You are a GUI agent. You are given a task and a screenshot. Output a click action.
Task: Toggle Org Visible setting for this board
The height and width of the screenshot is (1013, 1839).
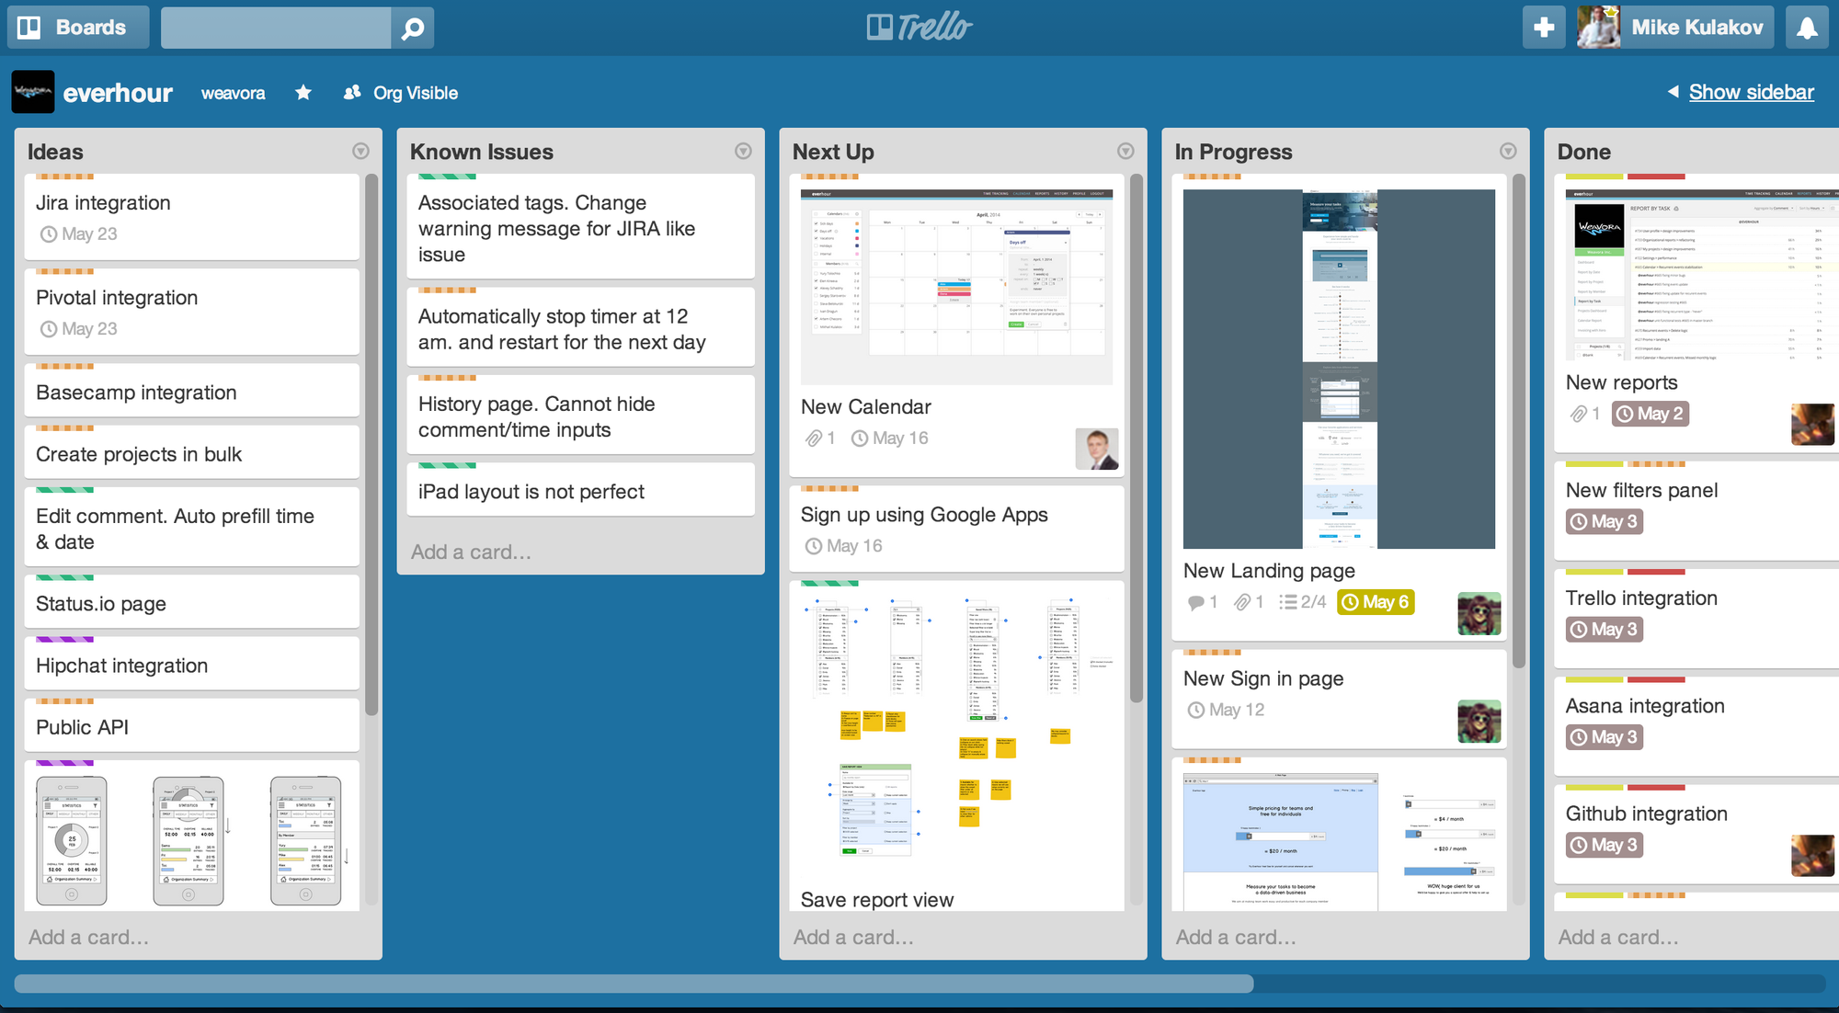(x=401, y=91)
